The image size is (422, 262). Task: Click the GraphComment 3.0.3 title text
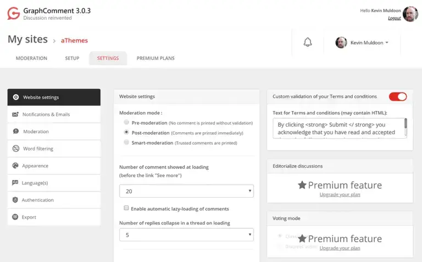(57, 11)
